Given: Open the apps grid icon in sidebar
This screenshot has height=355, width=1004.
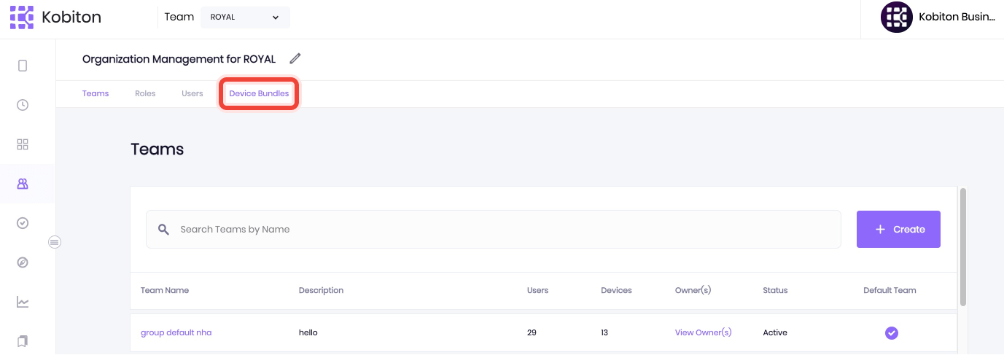Looking at the screenshot, I should [x=23, y=144].
